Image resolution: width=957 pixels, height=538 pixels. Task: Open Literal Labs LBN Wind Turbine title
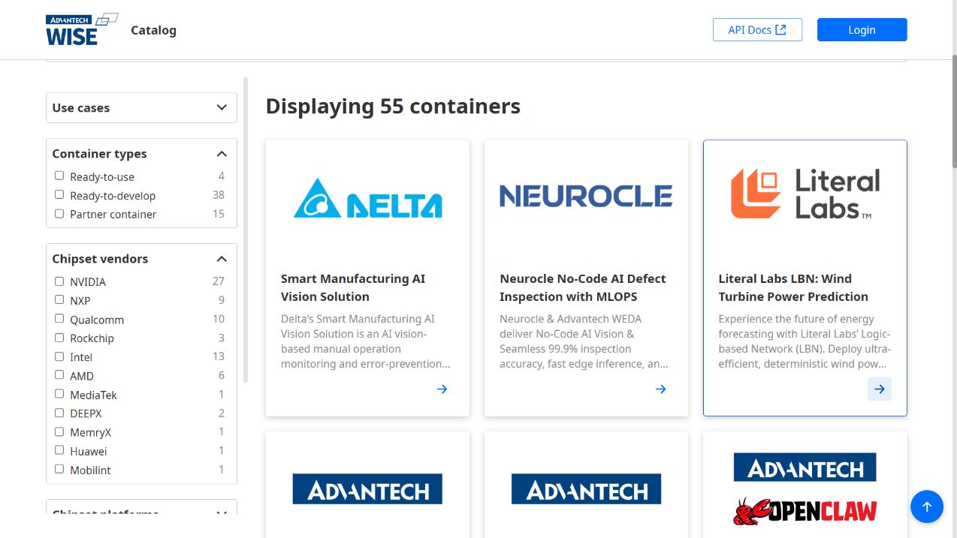(x=793, y=287)
